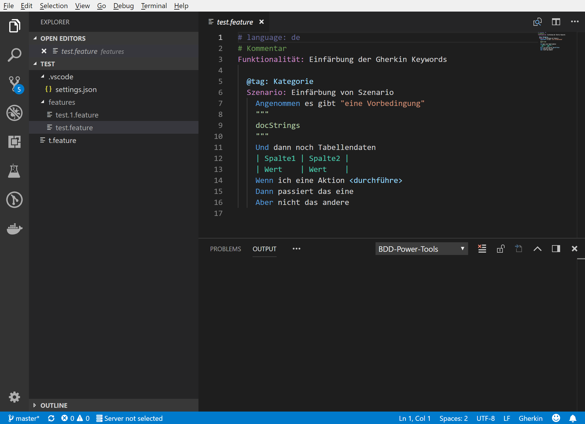The height and width of the screenshot is (424, 585).
Task: Open the Extensions view
Action: [x=14, y=142]
